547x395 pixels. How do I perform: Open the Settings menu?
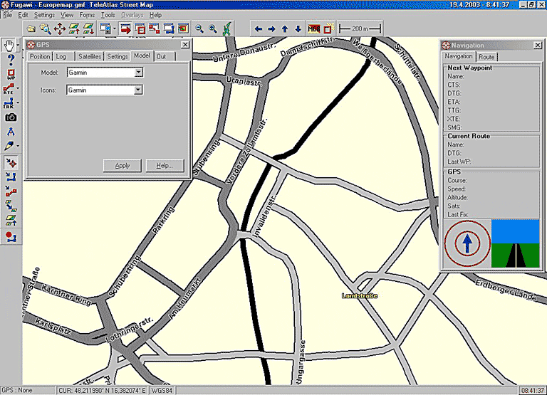[43, 15]
